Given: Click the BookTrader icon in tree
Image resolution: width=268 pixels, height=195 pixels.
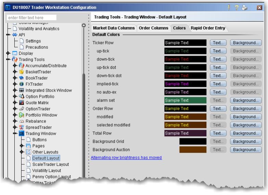Looking at the screenshot, I should 22,78.
